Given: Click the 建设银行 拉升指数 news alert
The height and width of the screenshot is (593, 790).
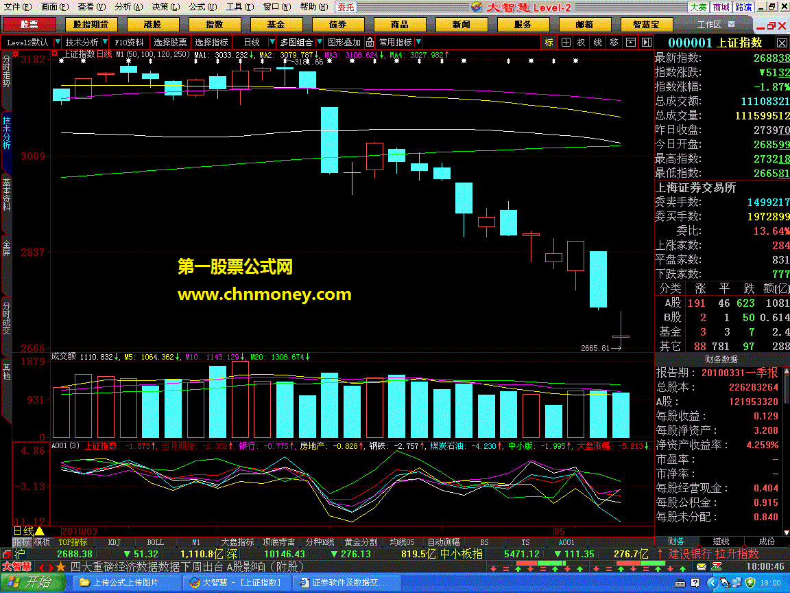Looking at the screenshot, I should pos(713,554).
